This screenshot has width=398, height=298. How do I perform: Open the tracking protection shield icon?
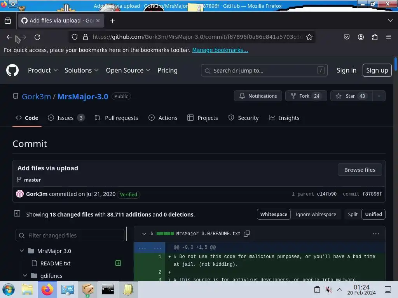[x=74, y=37]
